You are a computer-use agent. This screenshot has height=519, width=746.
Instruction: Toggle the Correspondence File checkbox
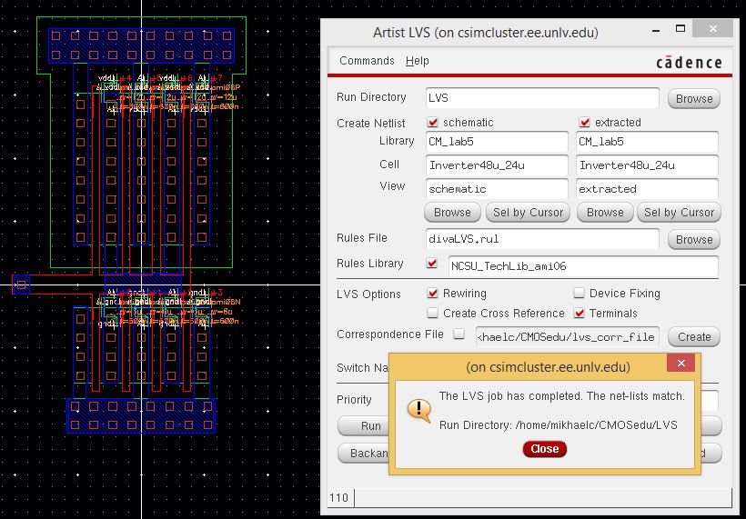(459, 334)
